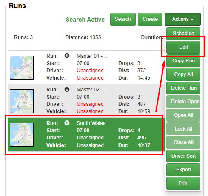Choose Edit from Actions menu

click(183, 47)
